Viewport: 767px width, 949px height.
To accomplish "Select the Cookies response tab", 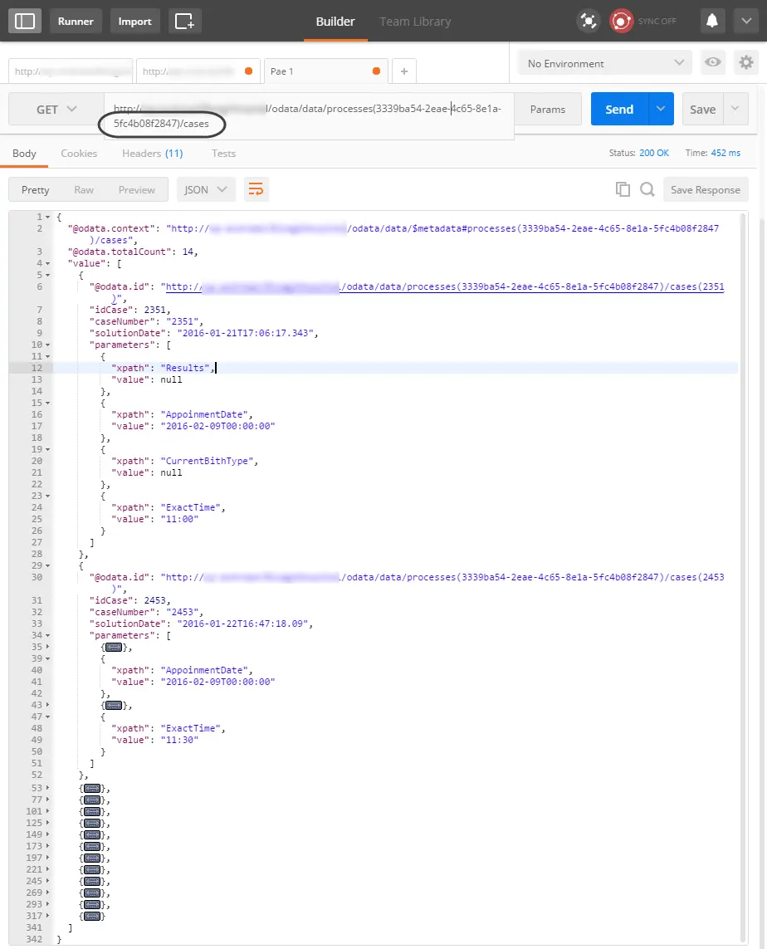I will tap(79, 153).
